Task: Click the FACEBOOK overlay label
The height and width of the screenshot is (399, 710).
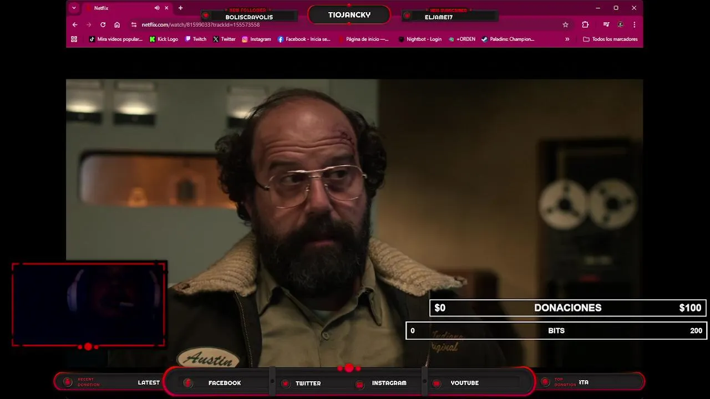Action: pos(225,383)
